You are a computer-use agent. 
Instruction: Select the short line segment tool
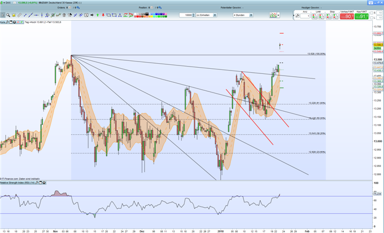click(x=25, y=15)
